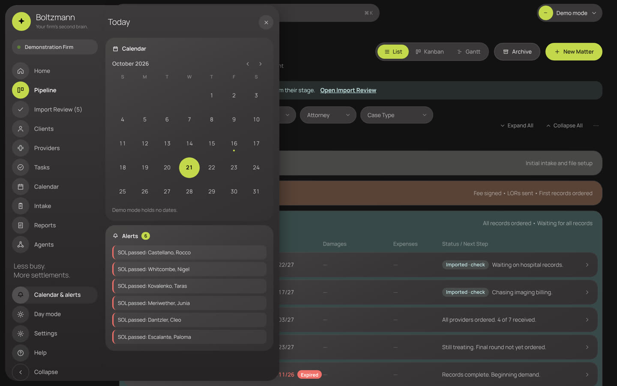Expand row Chasing imaging billing chevron

[587, 293]
